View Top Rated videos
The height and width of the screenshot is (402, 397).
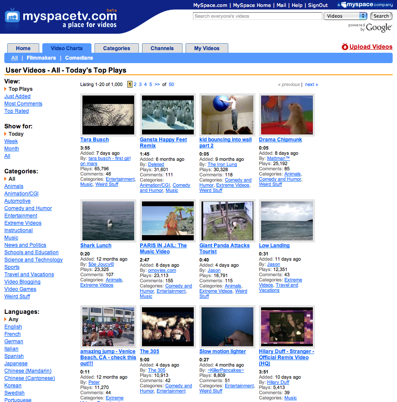16,111
